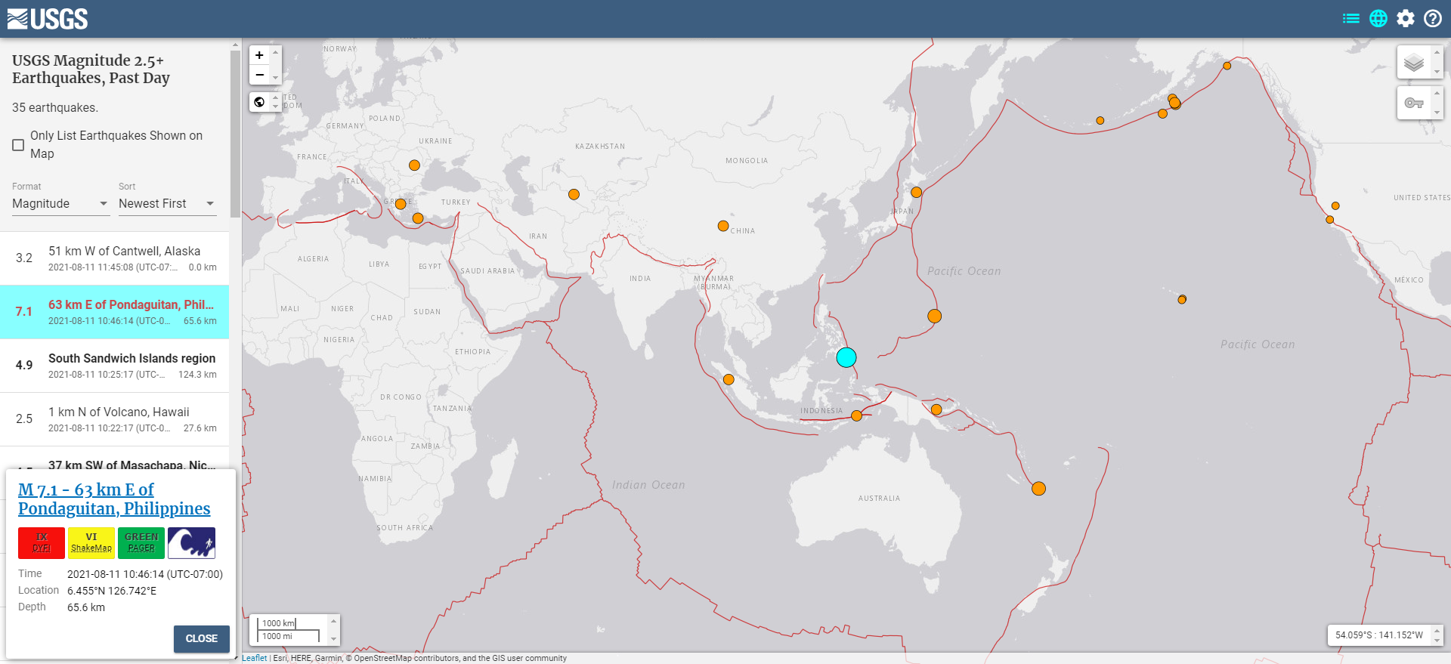Select the orange marker southeast of Japan
The height and width of the screenshot is (664, 1451).
point(935,317)
